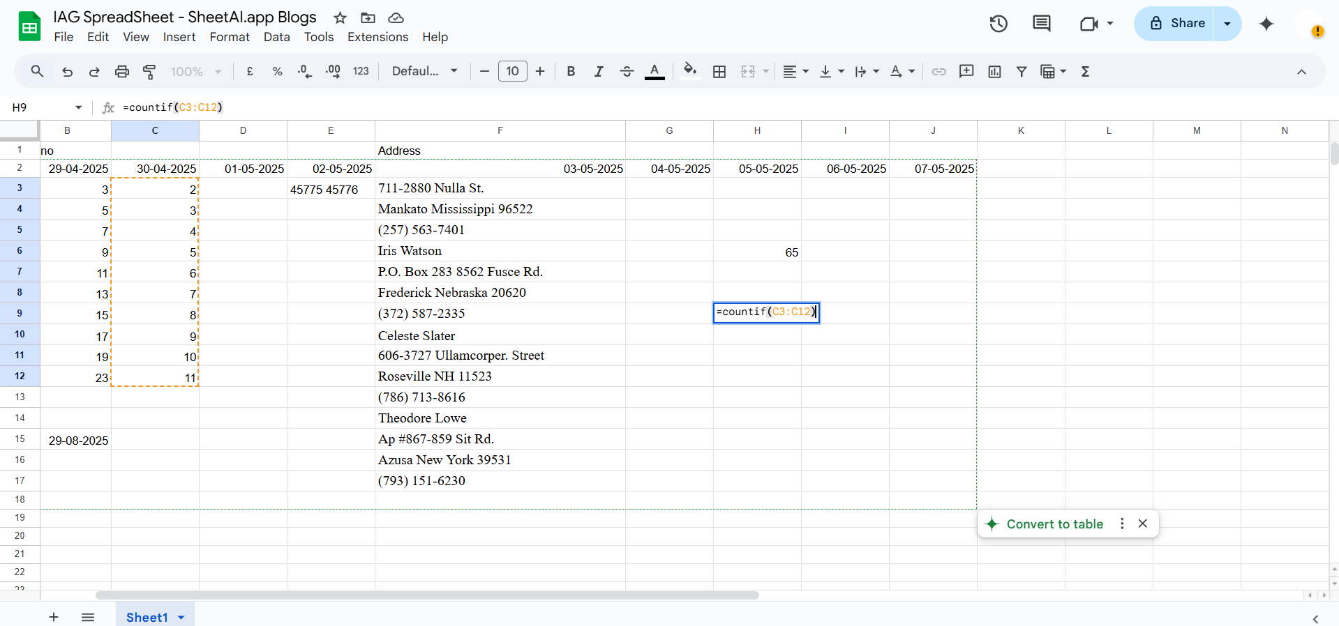The height and width of the screenshot is (626, 1339).
Task: Redo the last action
Action: tap(94, 71)
